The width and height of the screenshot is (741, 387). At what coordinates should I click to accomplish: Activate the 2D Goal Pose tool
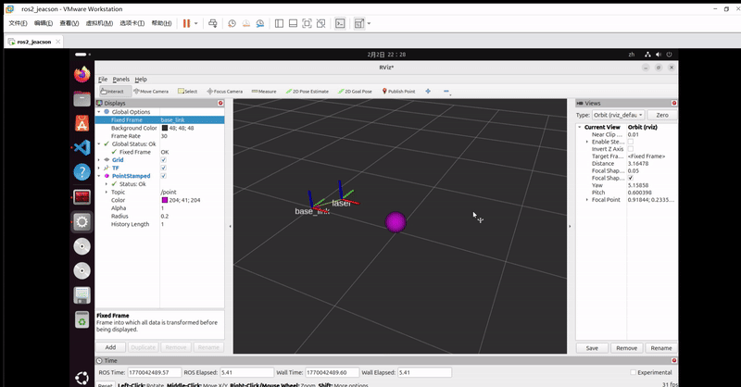pyautogui.click(x=355, y=92)
